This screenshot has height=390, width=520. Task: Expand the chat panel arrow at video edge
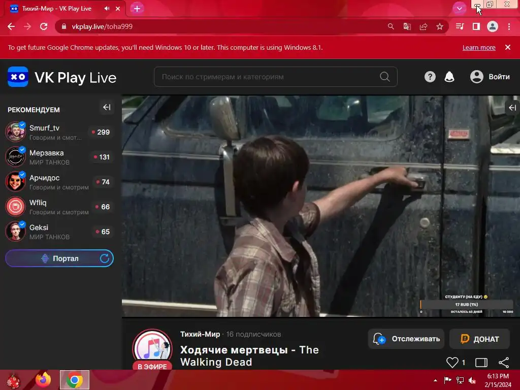pyautogui.click(x=512, y=108)
